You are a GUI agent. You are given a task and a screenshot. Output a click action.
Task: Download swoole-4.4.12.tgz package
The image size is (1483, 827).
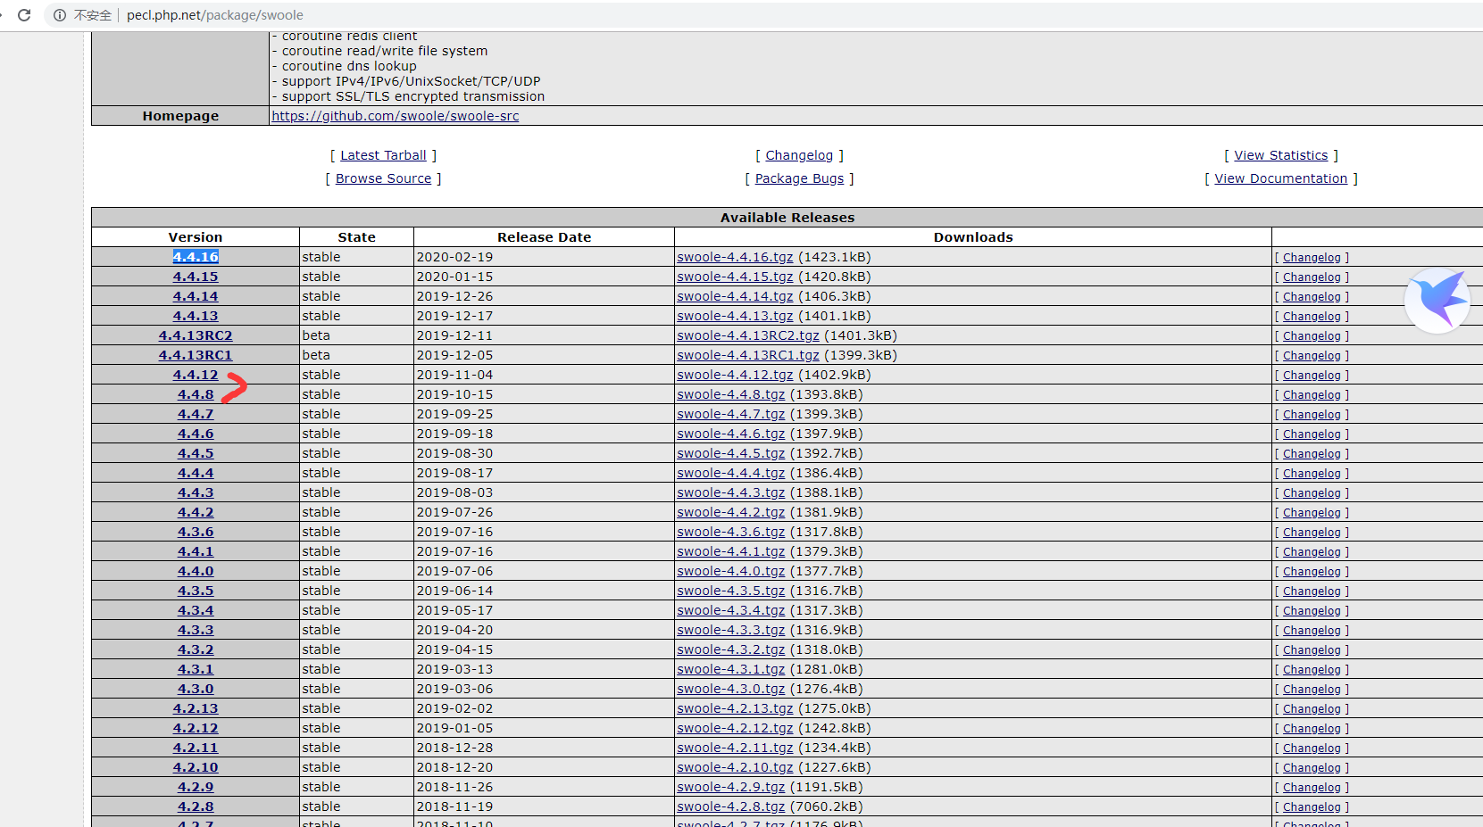(734, 375)
